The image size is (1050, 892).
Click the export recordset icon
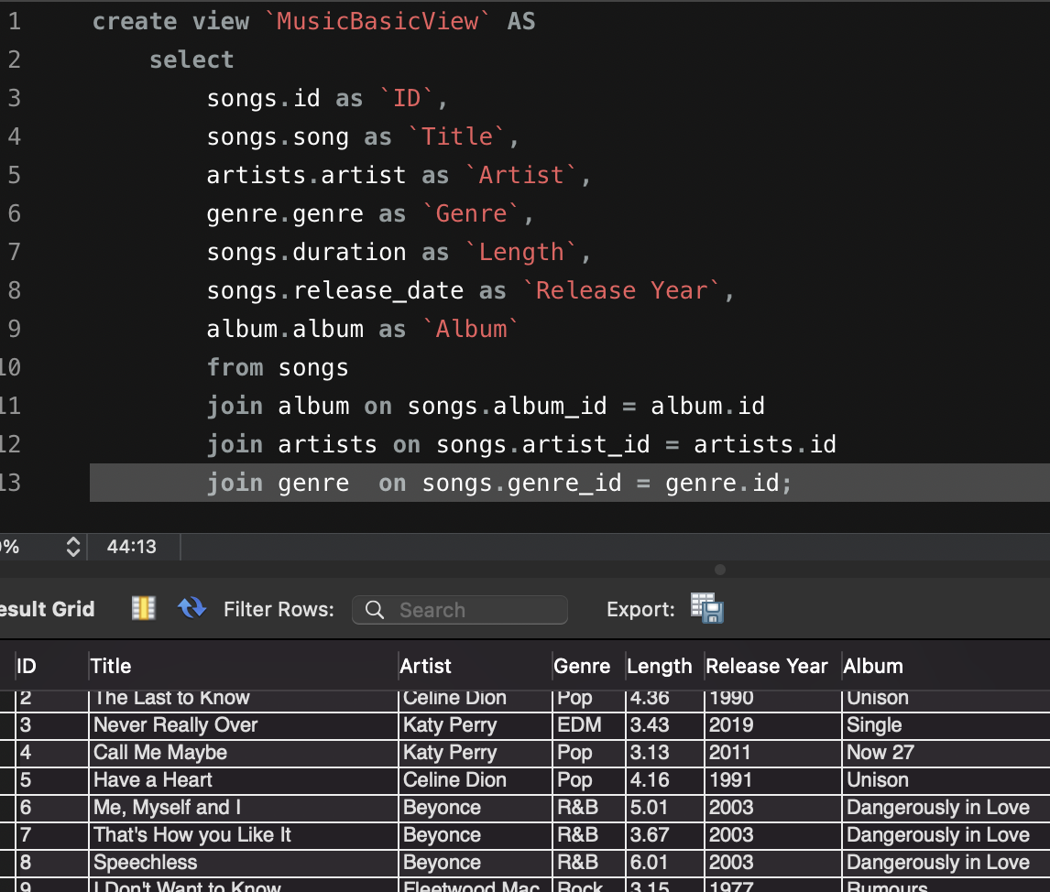[707, 608]
